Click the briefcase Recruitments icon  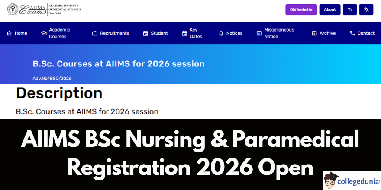click(x=95, y=33)
